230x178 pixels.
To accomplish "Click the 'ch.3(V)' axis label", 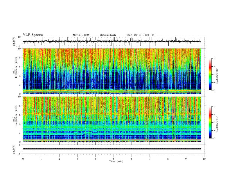I will pos(14,149).
